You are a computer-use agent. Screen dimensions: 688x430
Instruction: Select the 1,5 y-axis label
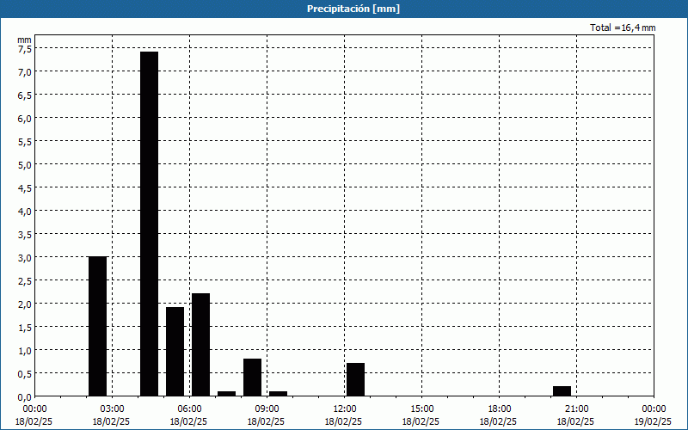(x=25, y=328)
